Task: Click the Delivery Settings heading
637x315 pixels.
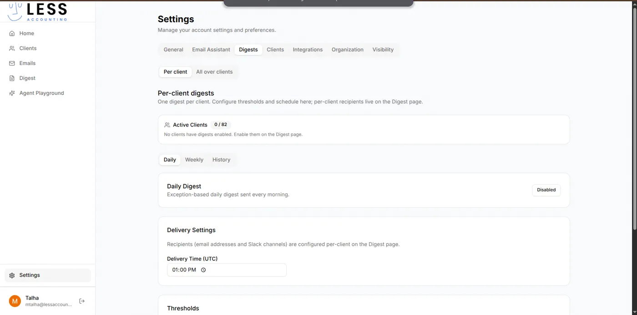Action: [x=191, y=230]
